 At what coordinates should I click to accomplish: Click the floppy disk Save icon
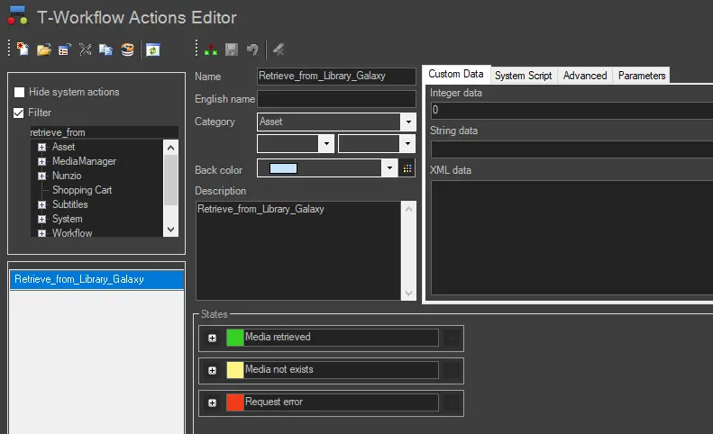tap(232, 50)
